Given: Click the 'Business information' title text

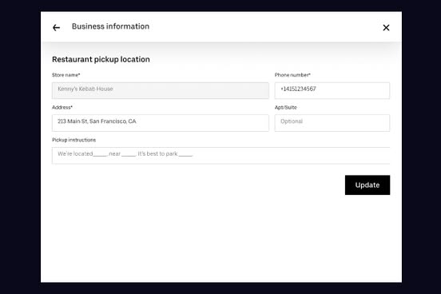Looking at the screenshot, I should tap(110, 26).
